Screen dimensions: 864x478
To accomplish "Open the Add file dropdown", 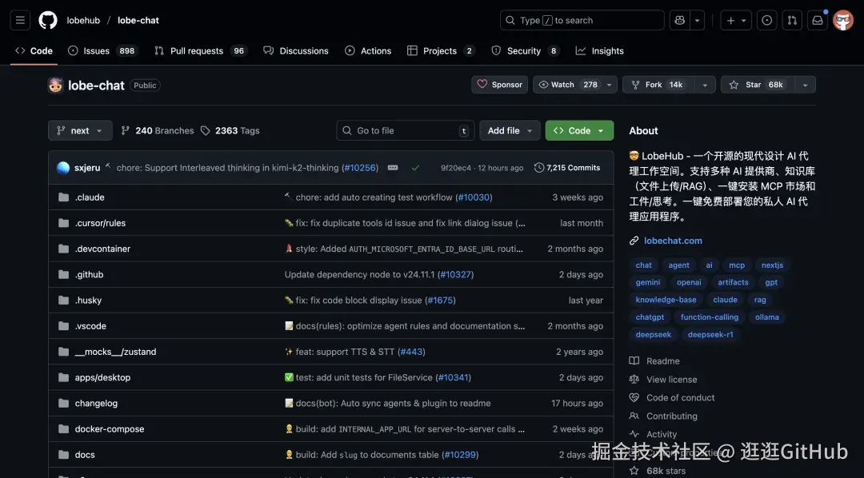I will [x=510, y=130].
